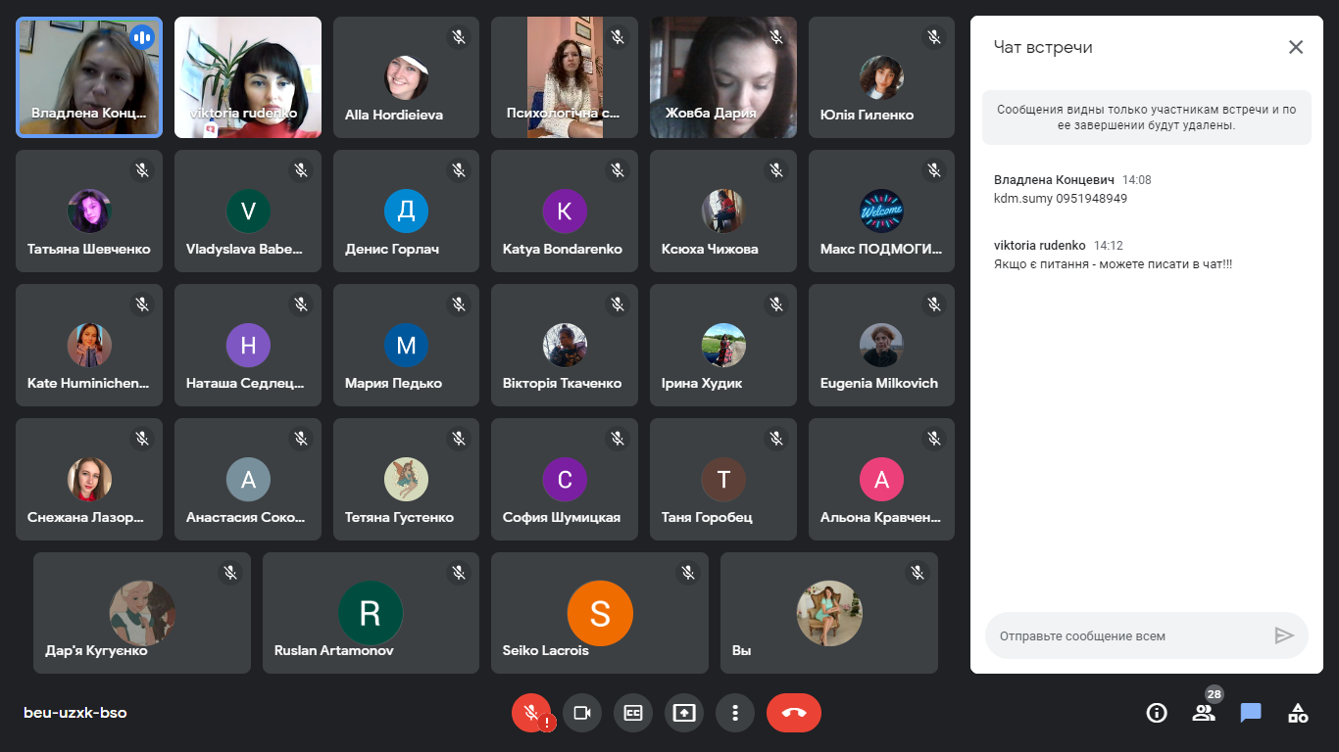Click Дар'я Кугуєнко's muted mic icon
This screenshot has width=1339, height=752.
tap(230, 572)
